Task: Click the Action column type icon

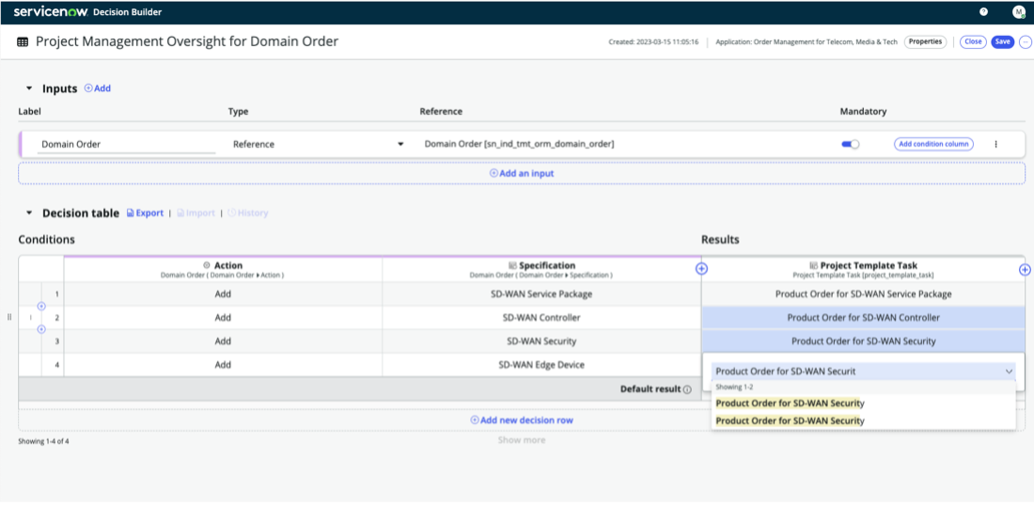Action: [x=207, y=265]
